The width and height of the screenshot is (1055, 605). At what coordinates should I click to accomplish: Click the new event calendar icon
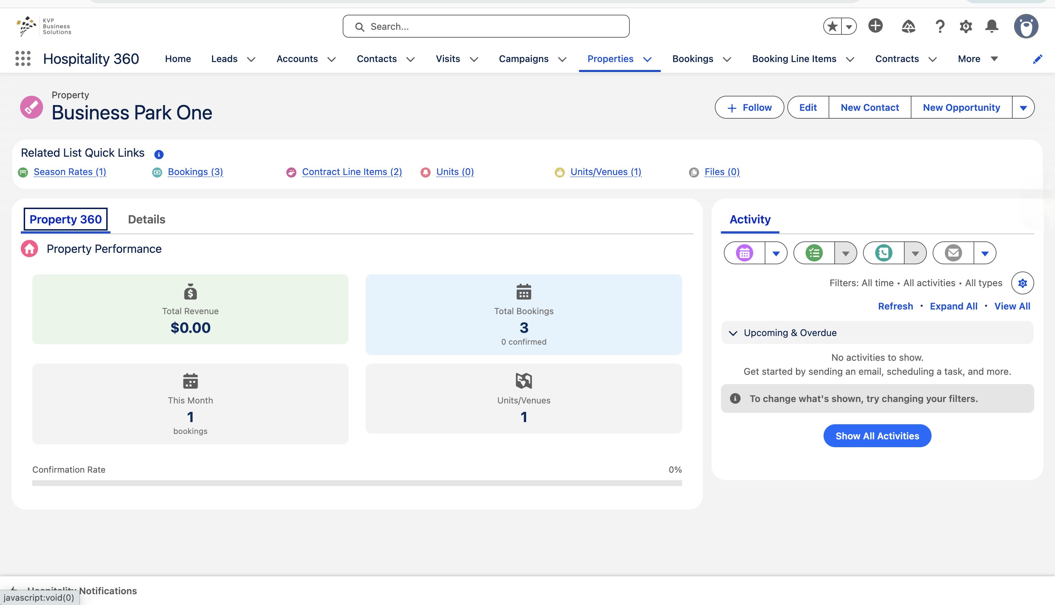coord(744,252)
